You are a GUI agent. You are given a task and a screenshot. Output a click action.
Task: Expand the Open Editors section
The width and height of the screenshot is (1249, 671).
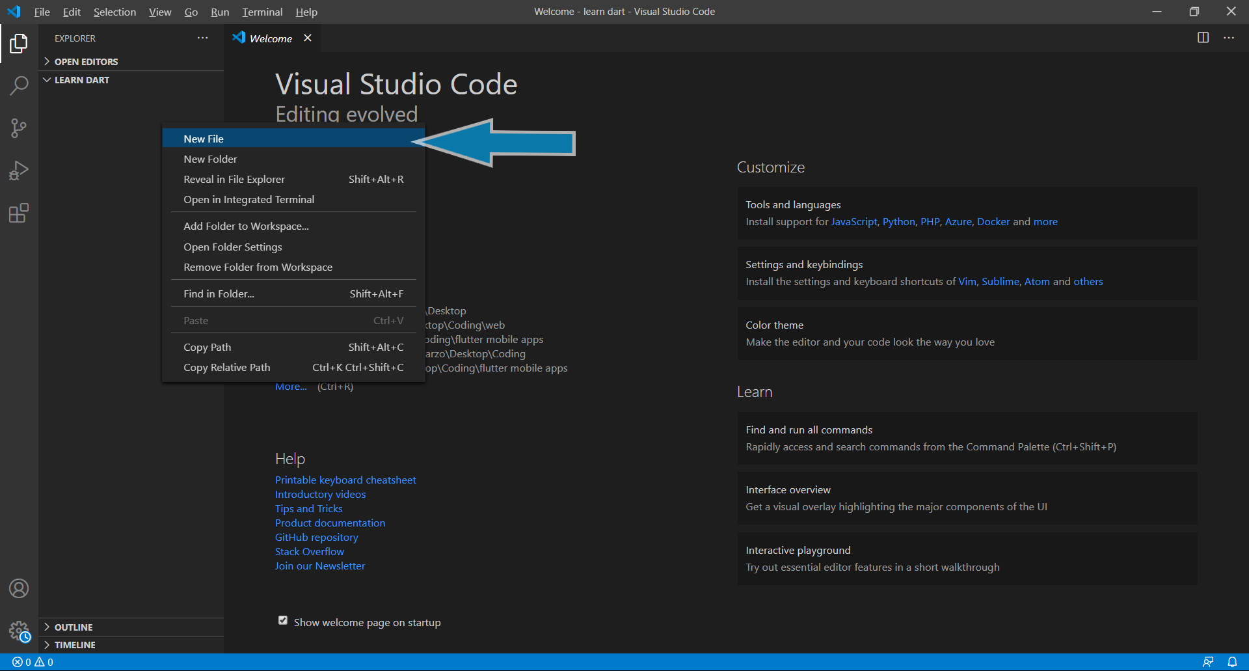pos(131,62)
